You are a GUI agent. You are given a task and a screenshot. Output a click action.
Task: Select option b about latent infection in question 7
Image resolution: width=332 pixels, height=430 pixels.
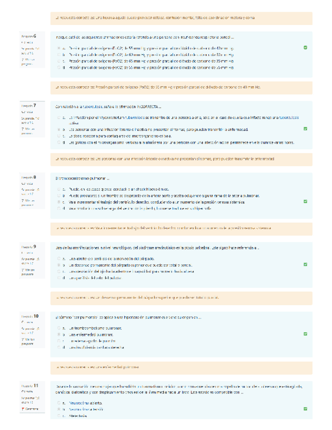pyautogui.click(x=59, y=129)
